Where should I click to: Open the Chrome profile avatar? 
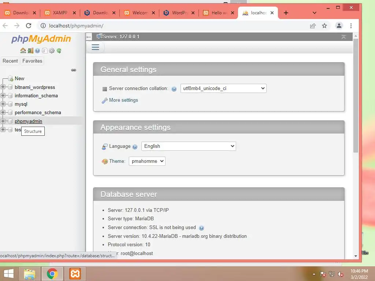(339, 26)
